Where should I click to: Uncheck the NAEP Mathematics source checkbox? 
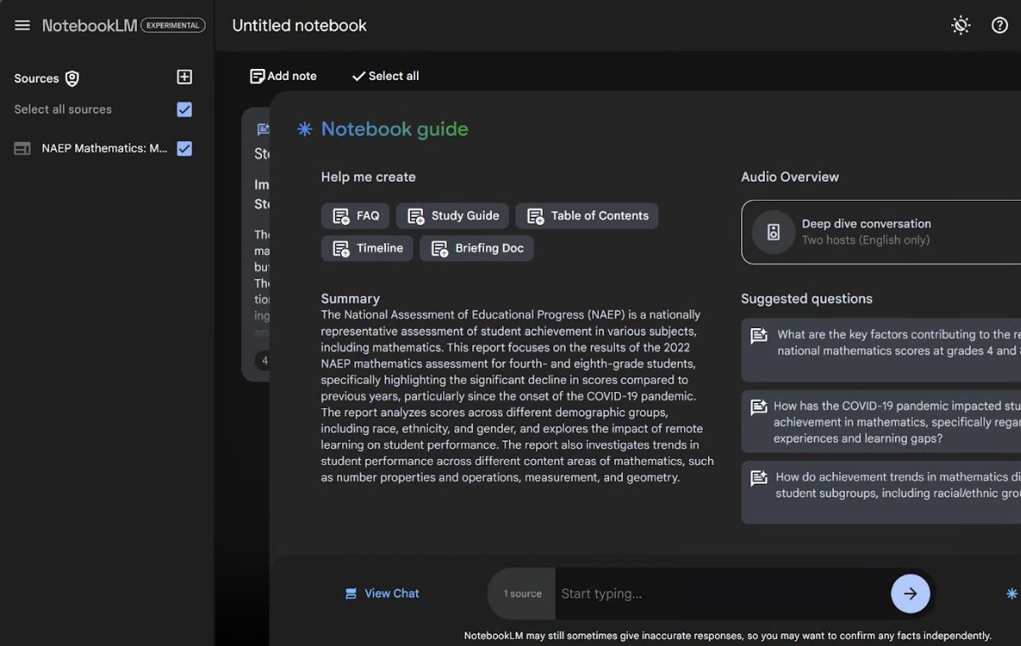click(x=185, y=149)
